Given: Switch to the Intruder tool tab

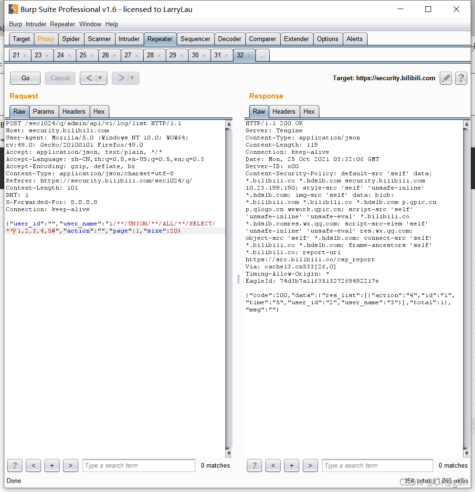Looking at the screenshot, I should pos(129,39).
